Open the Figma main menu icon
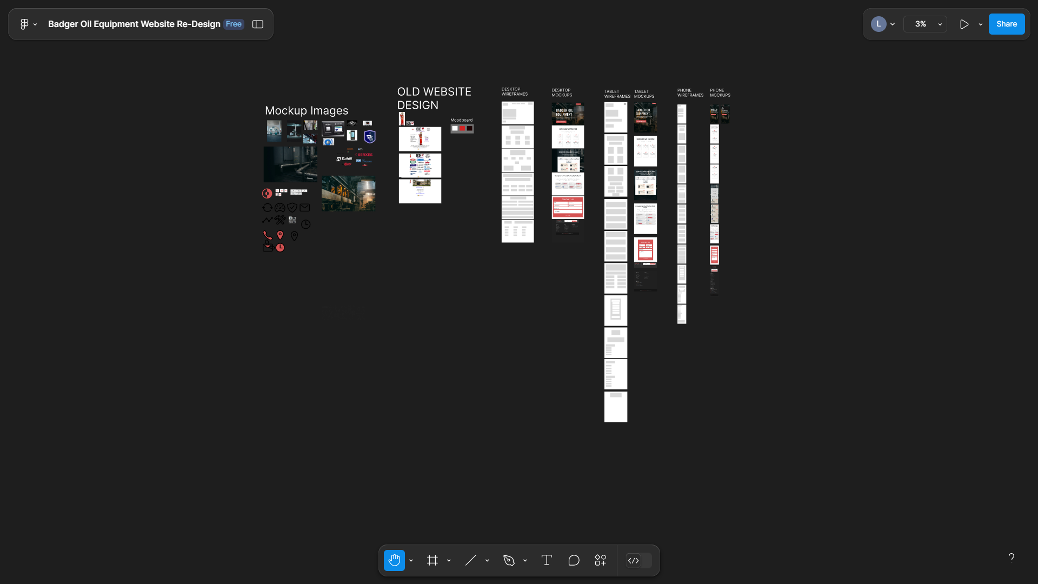The image size is (1038, 584). tap(24, 24)
